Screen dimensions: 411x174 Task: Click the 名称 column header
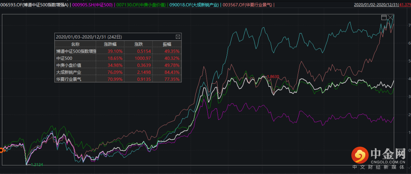point(75,44)
